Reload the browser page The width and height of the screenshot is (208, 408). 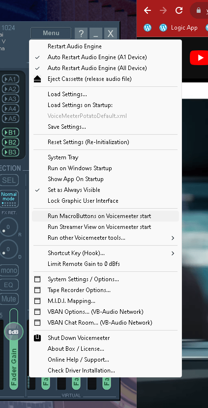tap(179, 10)
